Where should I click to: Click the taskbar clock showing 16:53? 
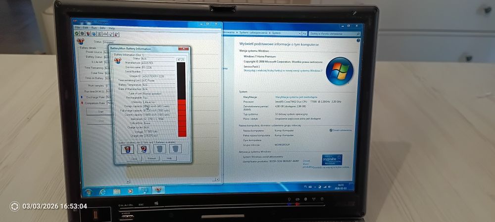coord(341,186)
